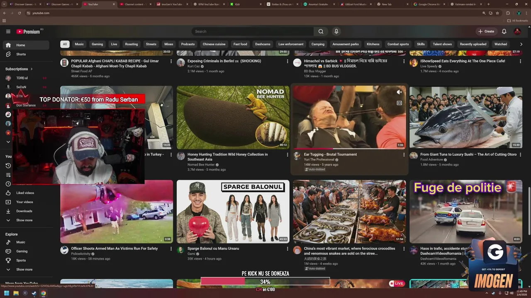The width and height of the screenshot is (531, 298).
Task: Bookmark this page with star icon
Action: click(497, 13)
